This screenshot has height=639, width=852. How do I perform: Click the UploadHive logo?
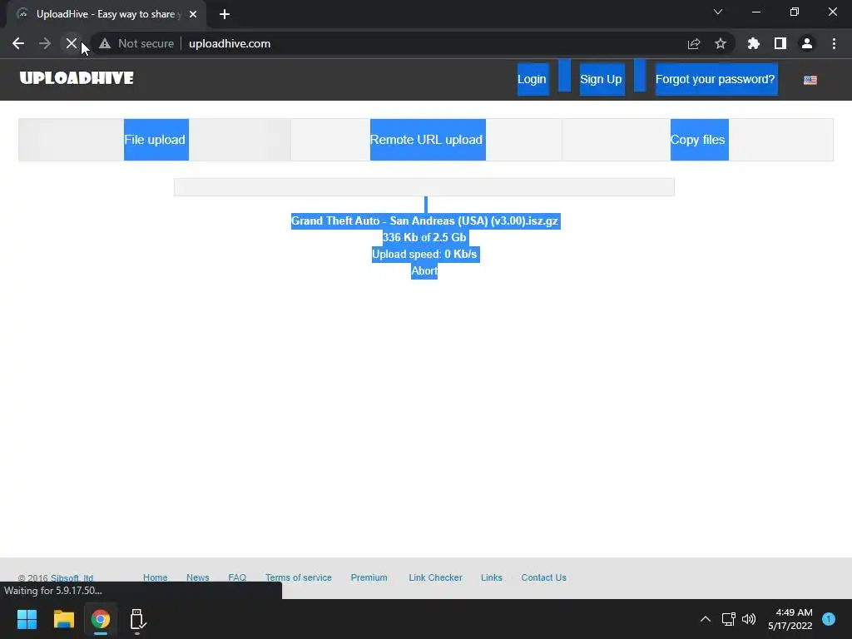tap(77, 78)
